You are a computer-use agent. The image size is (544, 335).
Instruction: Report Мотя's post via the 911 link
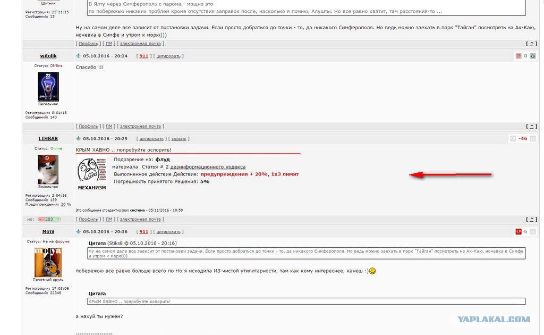143,231
